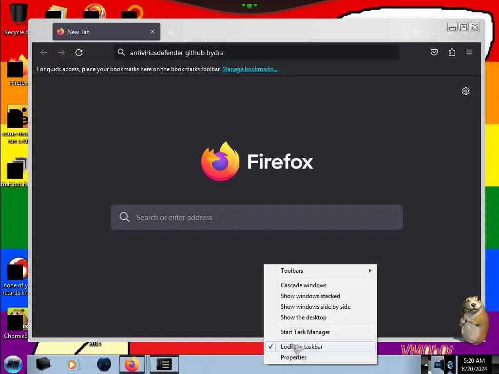The height and width of the screenshot is (374, 499).
Task: Click the Search or enter address box
Action: click(x=256, y=218)
